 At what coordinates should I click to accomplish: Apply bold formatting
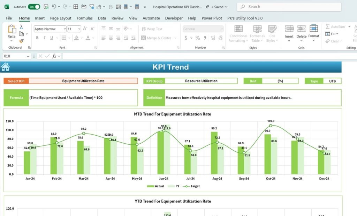tap(37, 37)
